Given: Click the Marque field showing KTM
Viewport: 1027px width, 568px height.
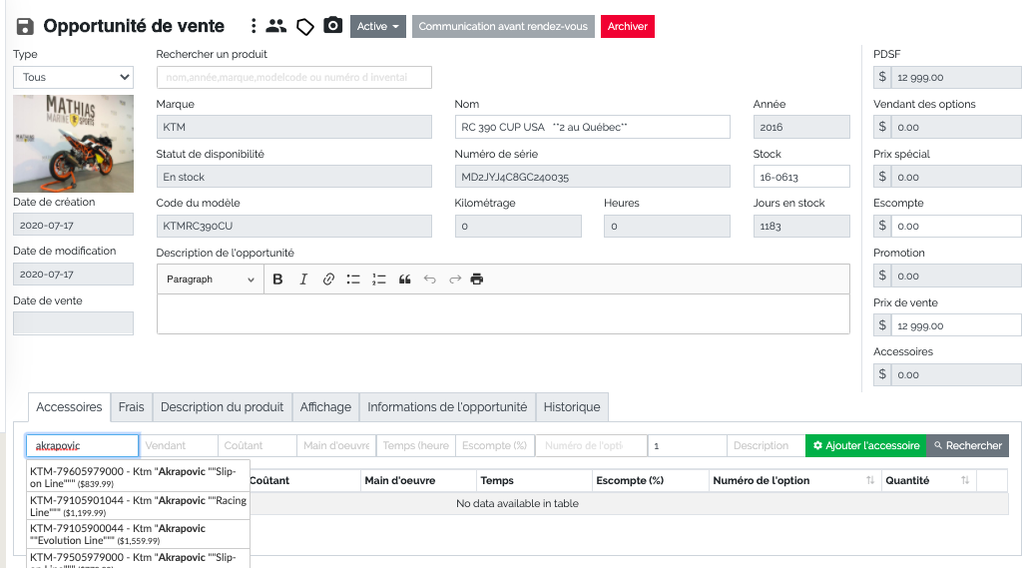Looking at the screenshot, I should 294,127.
